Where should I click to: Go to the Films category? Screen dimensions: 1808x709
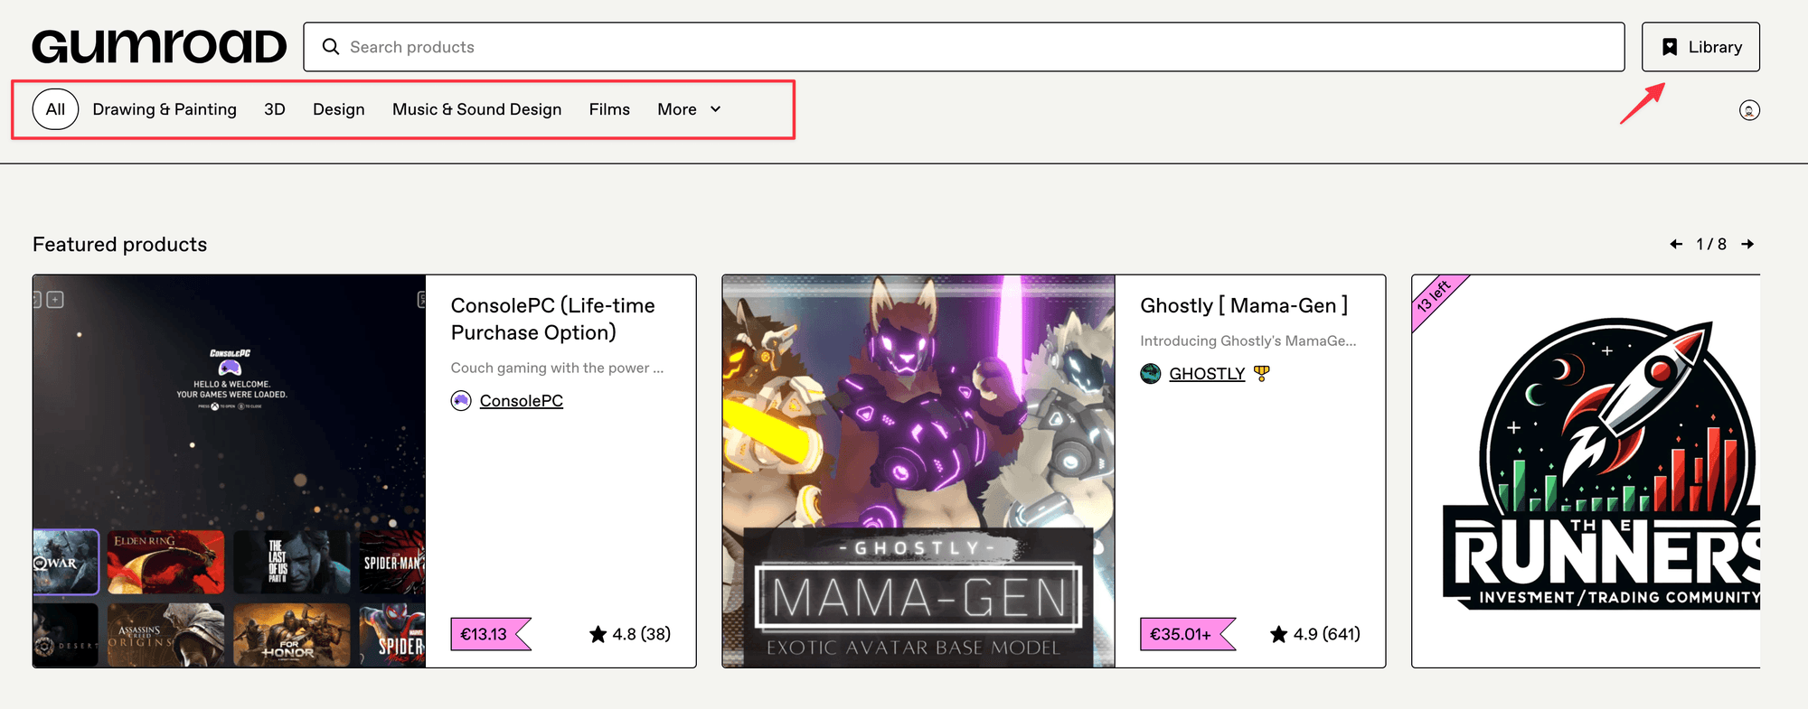click(609, 109)
